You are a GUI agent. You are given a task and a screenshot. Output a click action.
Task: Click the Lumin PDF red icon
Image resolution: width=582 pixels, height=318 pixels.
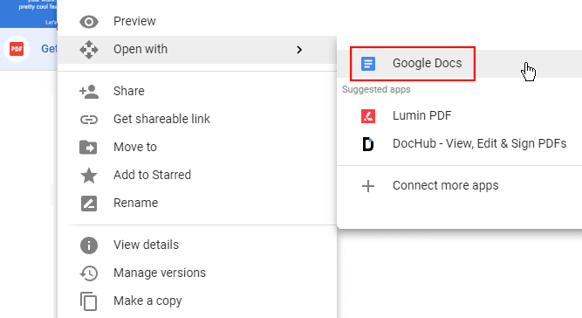point(368,116)
